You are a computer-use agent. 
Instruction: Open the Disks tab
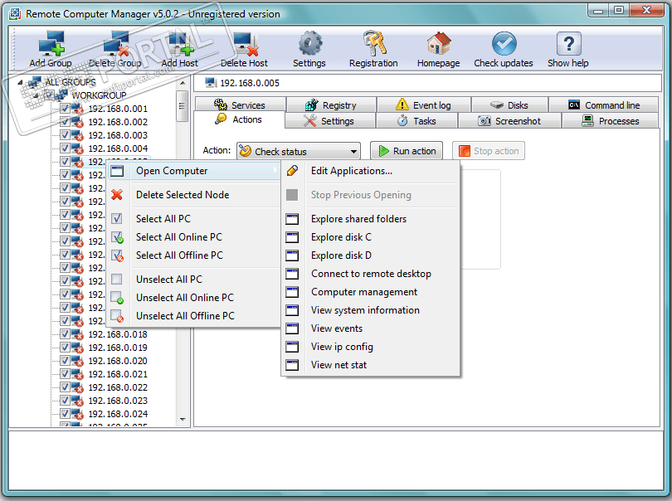509,105
